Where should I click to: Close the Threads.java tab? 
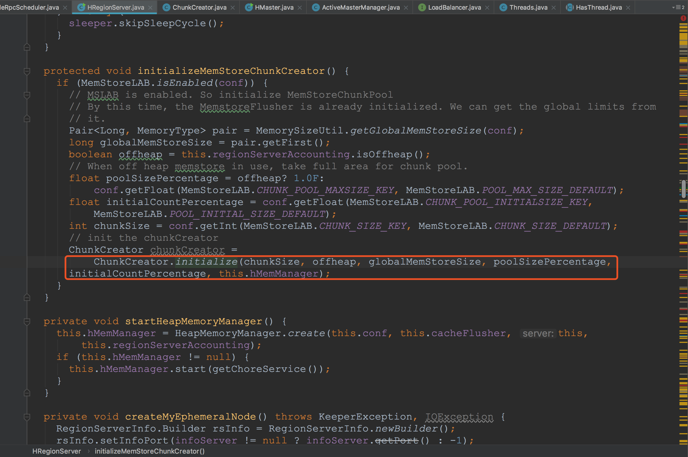coord(554,8)
